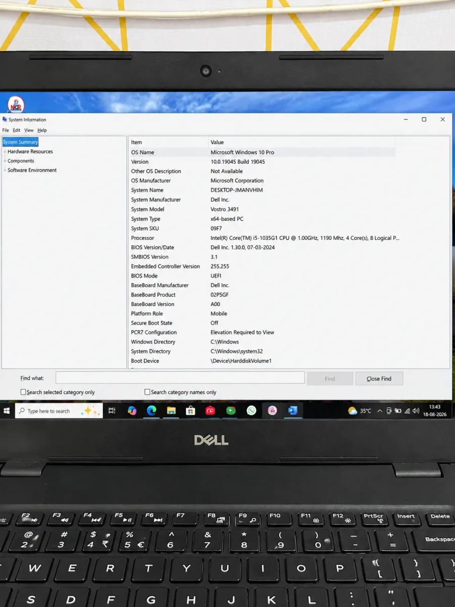Click value 255.255
Screen dimensions: 455x607
pos(220,266)
